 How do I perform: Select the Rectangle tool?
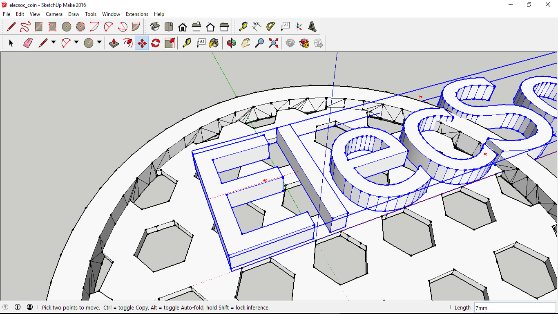[39, 27]
